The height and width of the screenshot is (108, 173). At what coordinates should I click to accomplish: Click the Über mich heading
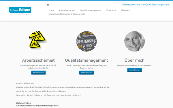pos(134,60)
